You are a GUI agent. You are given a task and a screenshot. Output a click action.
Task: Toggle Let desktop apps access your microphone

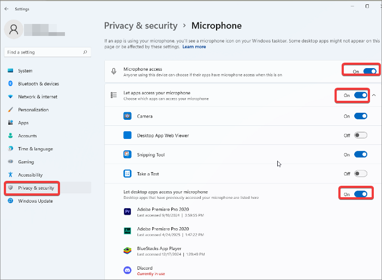[361, 194]
